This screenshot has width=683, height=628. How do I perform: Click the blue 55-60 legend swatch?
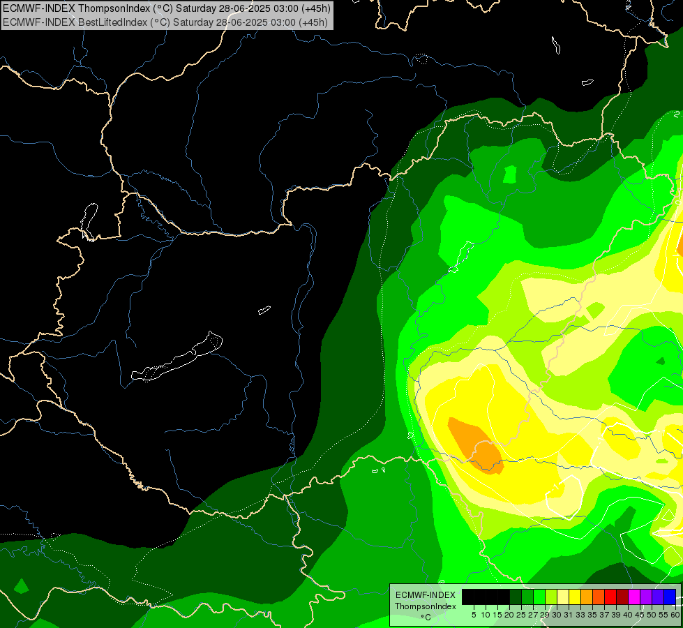click(670, 597)
